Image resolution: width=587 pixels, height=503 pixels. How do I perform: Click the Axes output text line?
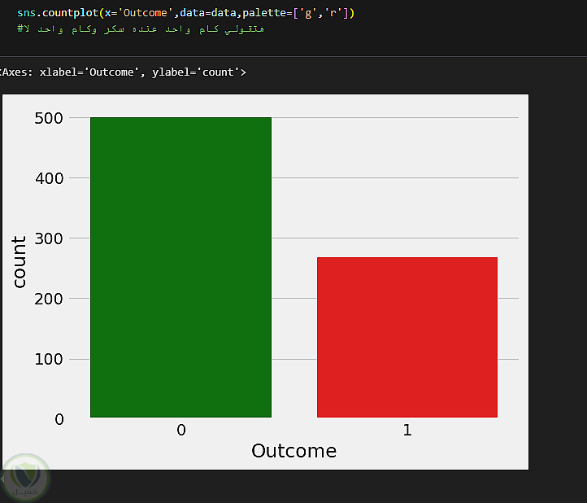(x=122, y=72)
